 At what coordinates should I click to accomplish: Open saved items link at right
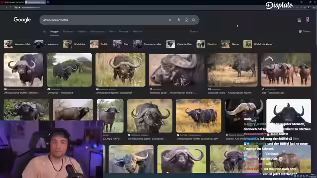pyautogui.click(x=305, y=31)
